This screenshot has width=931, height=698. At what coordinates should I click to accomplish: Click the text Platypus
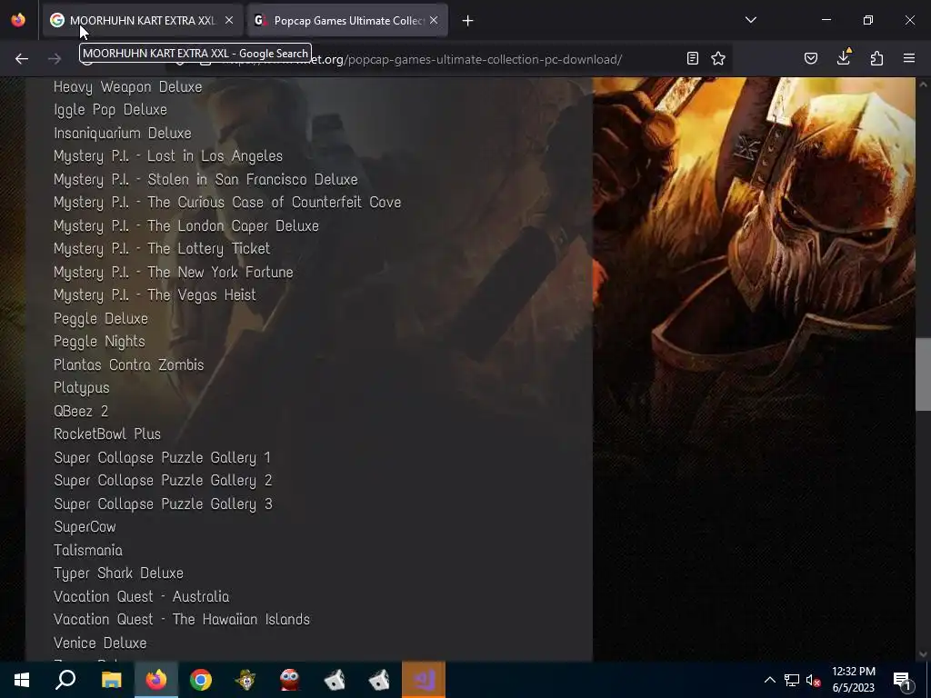click(x=81, y=388)
